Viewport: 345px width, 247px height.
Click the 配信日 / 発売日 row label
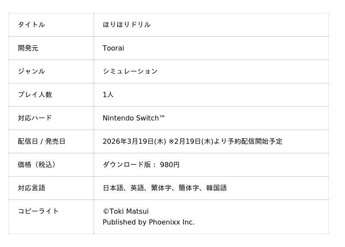41,141
